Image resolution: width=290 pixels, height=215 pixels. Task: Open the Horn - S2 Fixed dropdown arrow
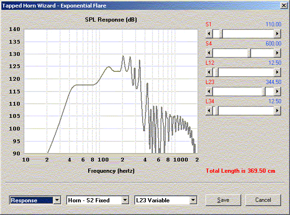point(125,200)
